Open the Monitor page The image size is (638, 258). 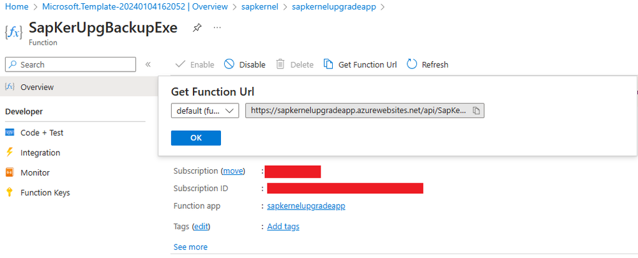click(34, 172)
